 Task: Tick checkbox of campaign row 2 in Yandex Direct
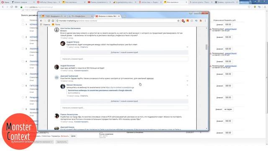[x=23, y=37]
